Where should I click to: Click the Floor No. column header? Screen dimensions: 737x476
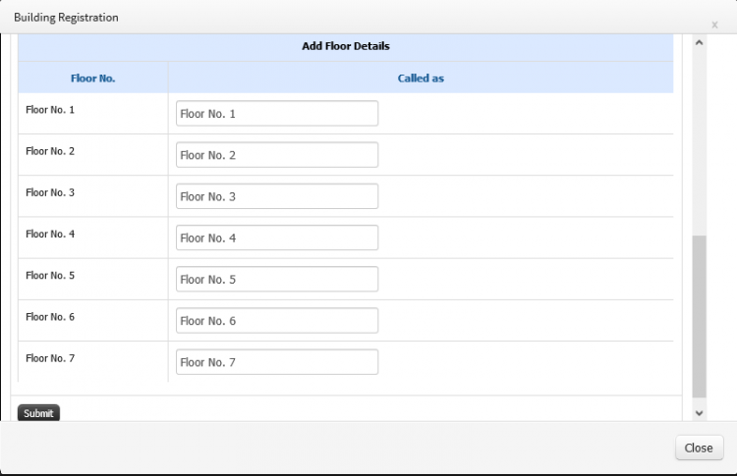92,78
